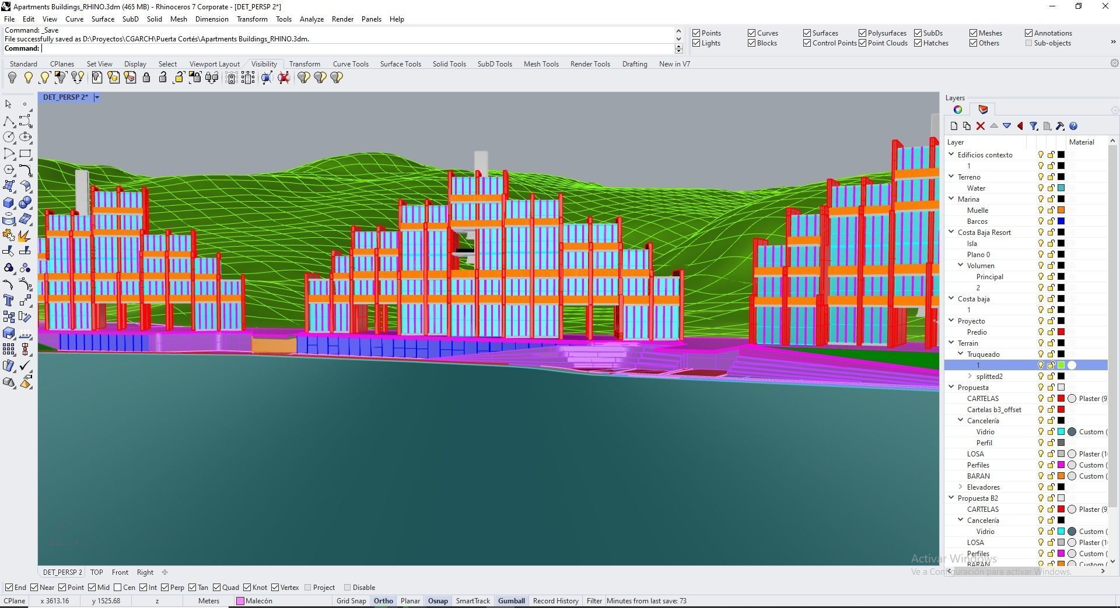Click the Hide Objects gray bulb icon
Viewport: 1120px width, 608px height.
point(12,78)
